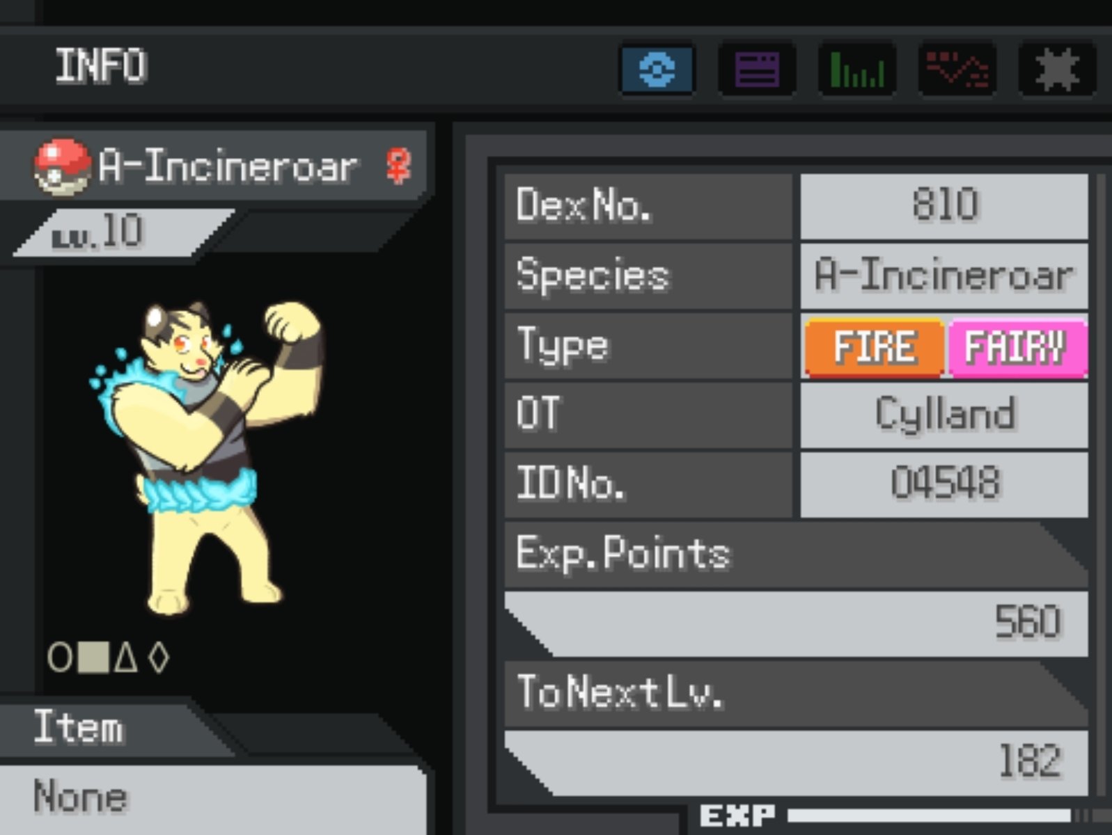Click the FIRE type badge
1112x835 pixels.
click(875, 347)
